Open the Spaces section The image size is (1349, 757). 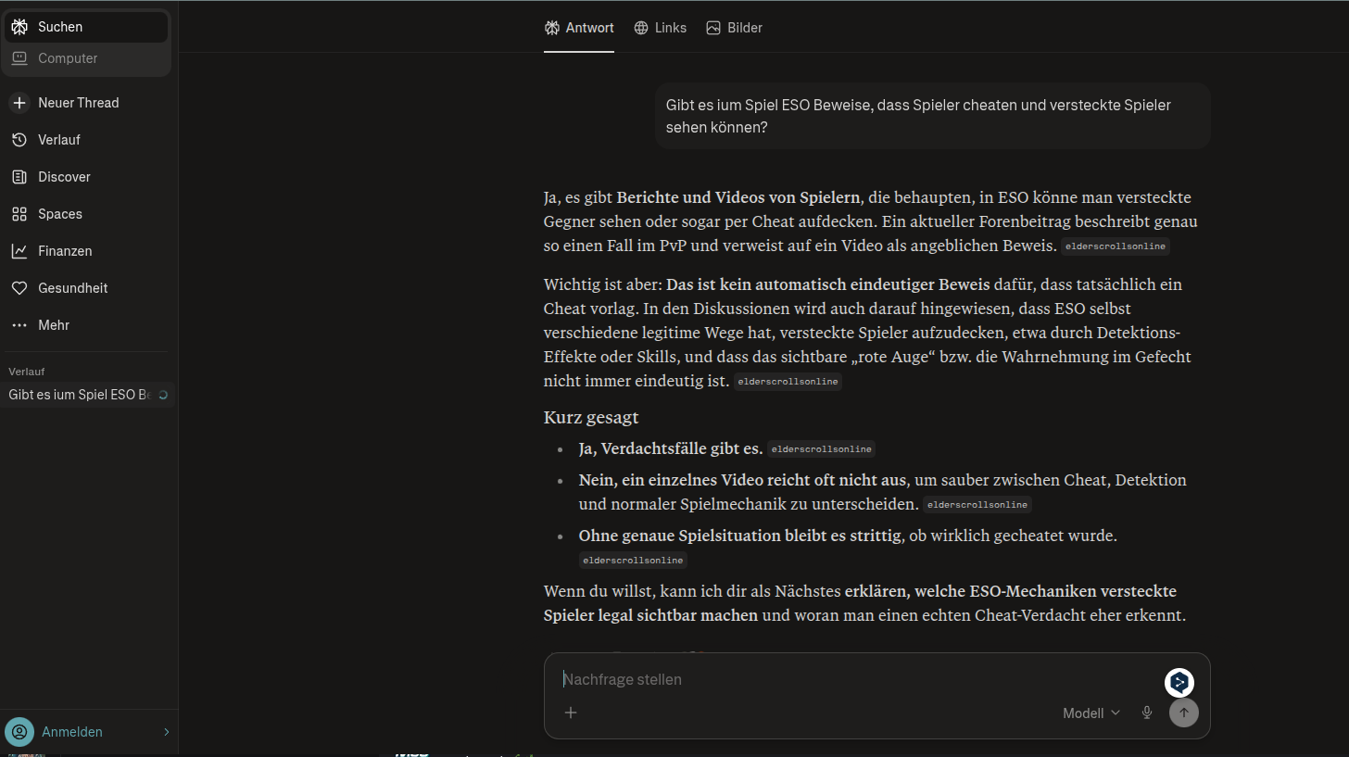click(x=86, y=214)
